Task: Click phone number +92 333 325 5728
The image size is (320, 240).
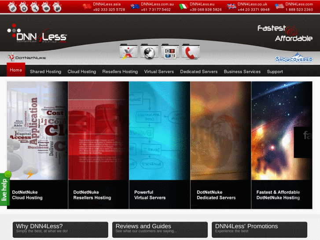Action: point(109,10)
